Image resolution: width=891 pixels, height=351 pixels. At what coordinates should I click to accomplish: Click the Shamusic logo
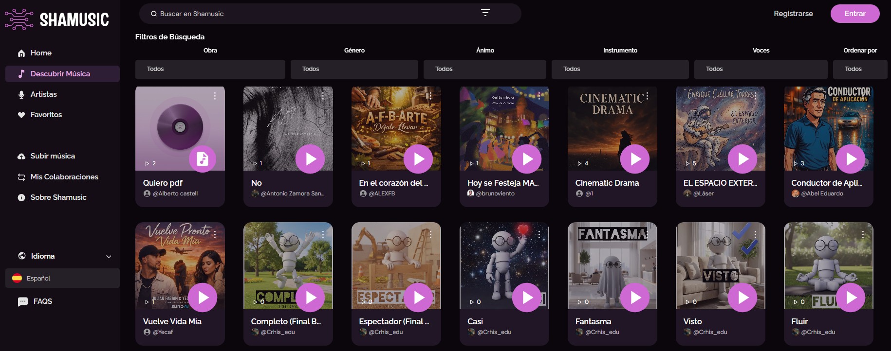57,19
